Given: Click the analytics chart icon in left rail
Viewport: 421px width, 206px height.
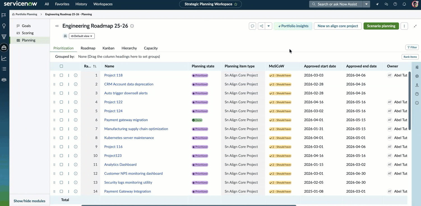Looking at the screenshot, I should (4, 58).
